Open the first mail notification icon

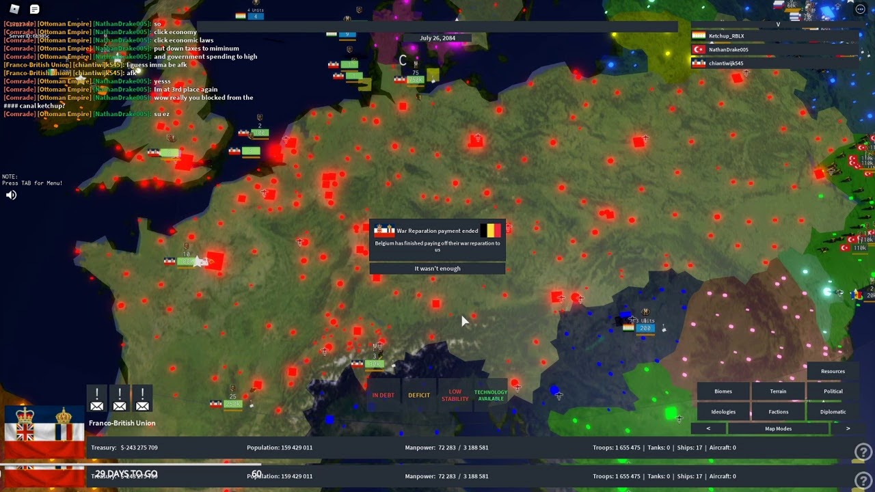pyautogui.click(x=97, y=400)
